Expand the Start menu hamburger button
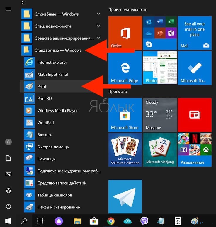 pyautogui.click(x=8, y=9)
